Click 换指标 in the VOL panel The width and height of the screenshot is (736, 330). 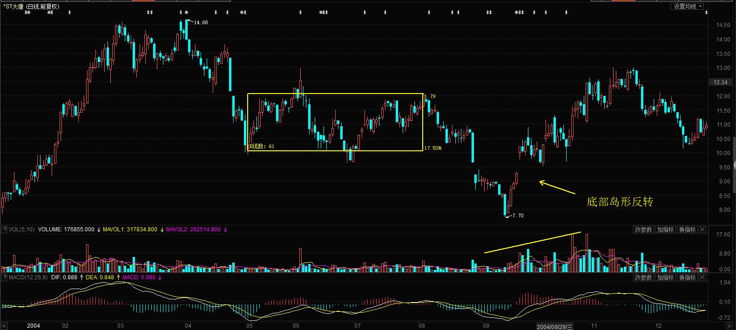pos(687,229)
